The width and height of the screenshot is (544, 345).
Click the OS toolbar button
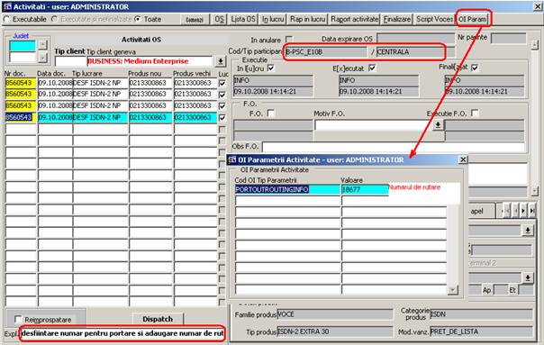point(219,19)
